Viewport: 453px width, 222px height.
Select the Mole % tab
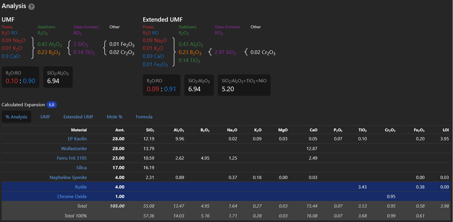point(115,117)
